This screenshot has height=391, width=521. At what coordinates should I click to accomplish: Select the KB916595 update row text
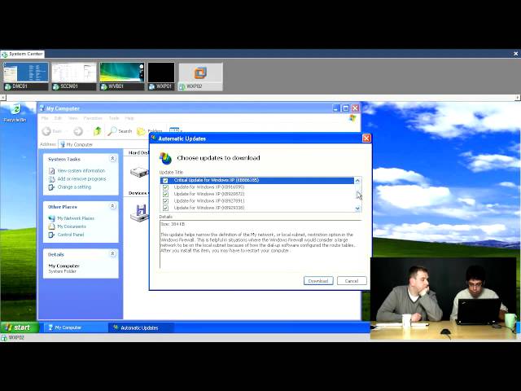(209, 187)
